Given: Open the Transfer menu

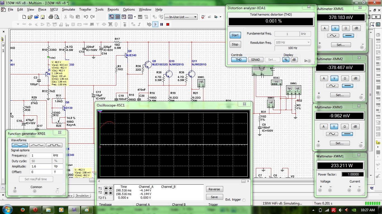Looking at the screenshot, I should [x=85, y=9].
